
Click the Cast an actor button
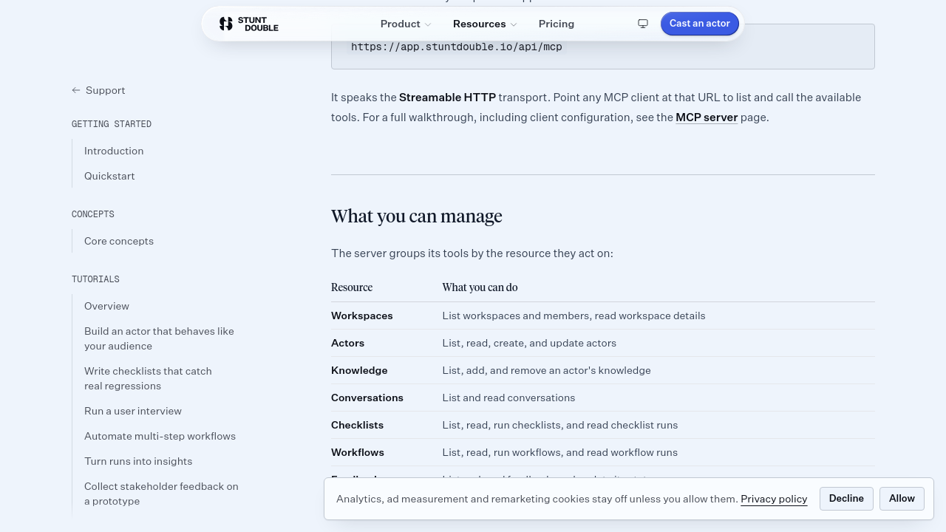[x=700, y=24]
